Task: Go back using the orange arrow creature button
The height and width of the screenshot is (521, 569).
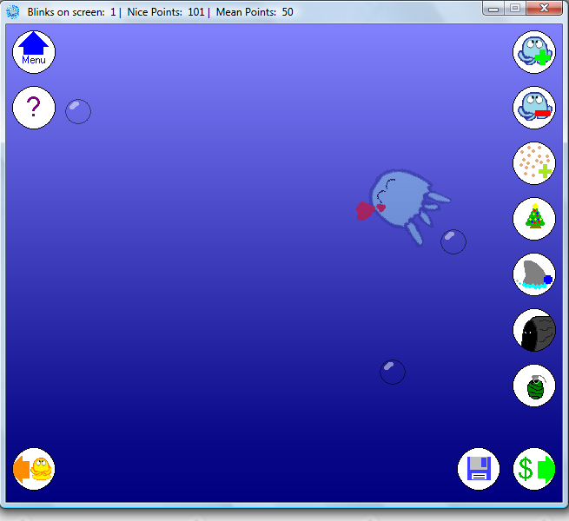Action: point(34,469)
